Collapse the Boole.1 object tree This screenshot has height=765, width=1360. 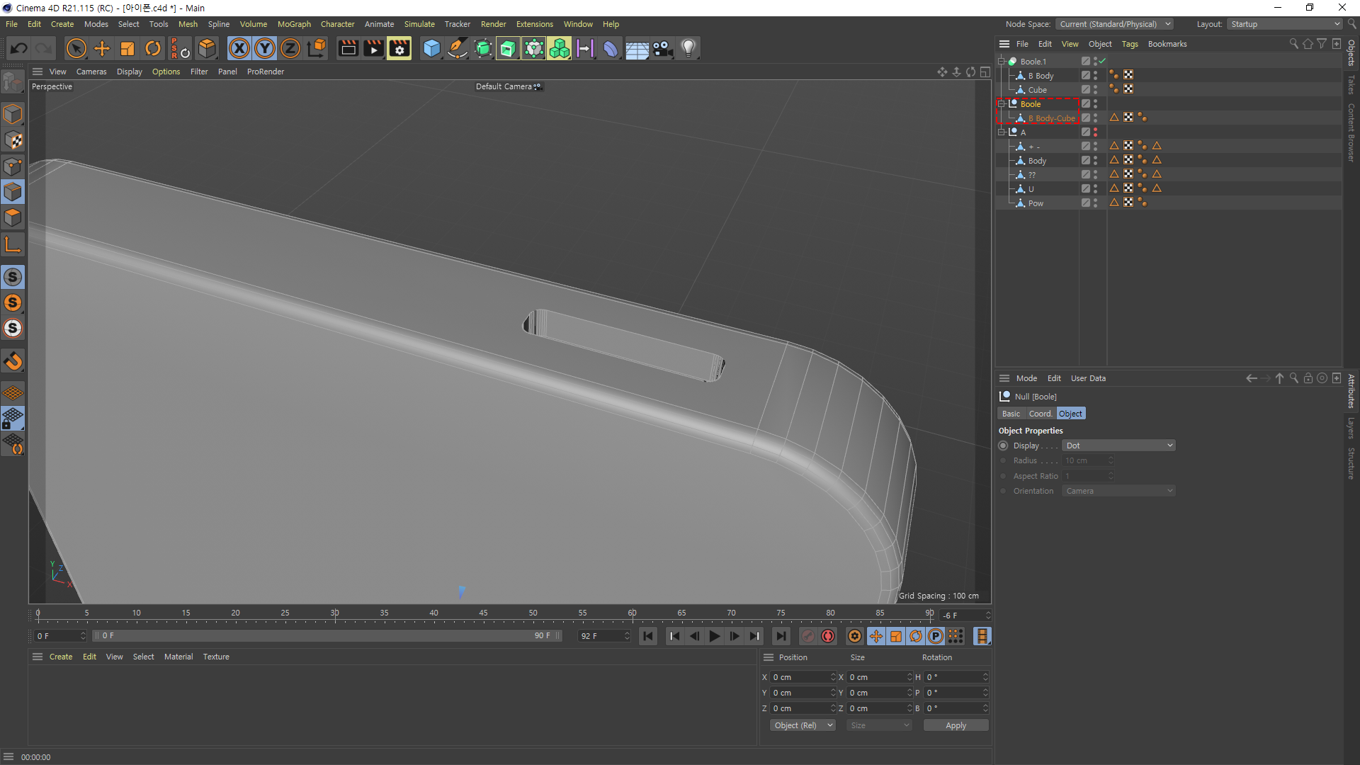click(1002, 62)
